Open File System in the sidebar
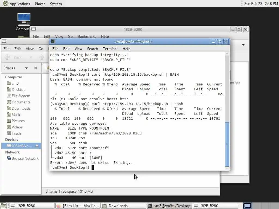The image size is (279, 209). click(x=19, y=96)
